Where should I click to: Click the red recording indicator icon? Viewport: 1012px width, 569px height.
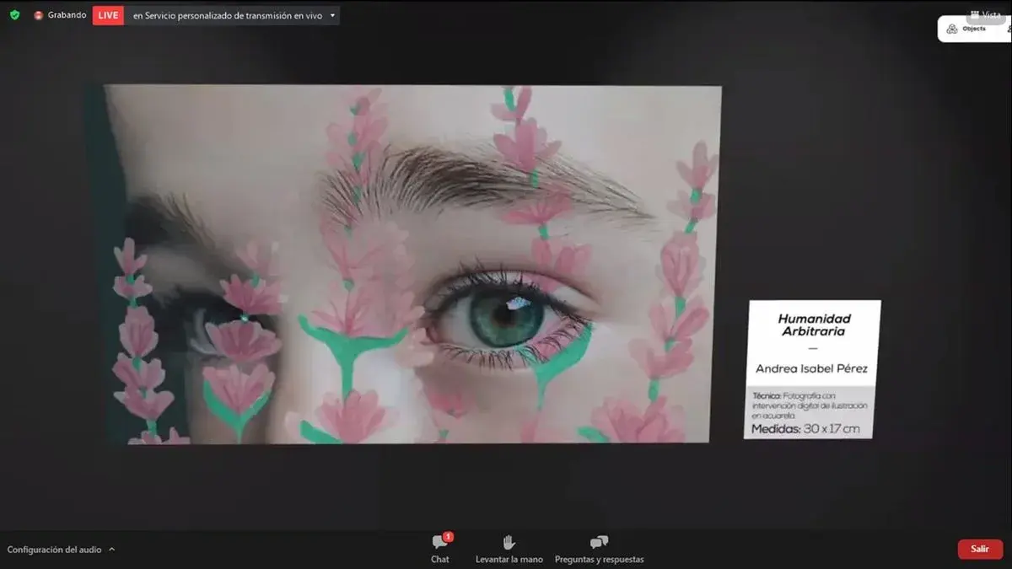[x=38, y=15]
